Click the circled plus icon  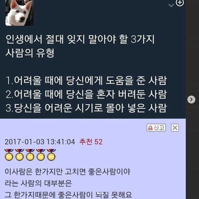[x=180, y=3]
